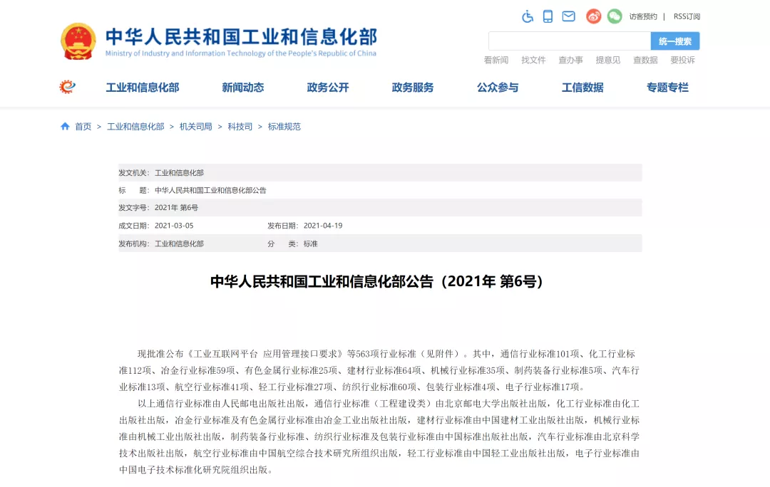Click inside the search input box
Viewport: 770px width, 487px height.
pyautogui.click(x=567, y=41)
